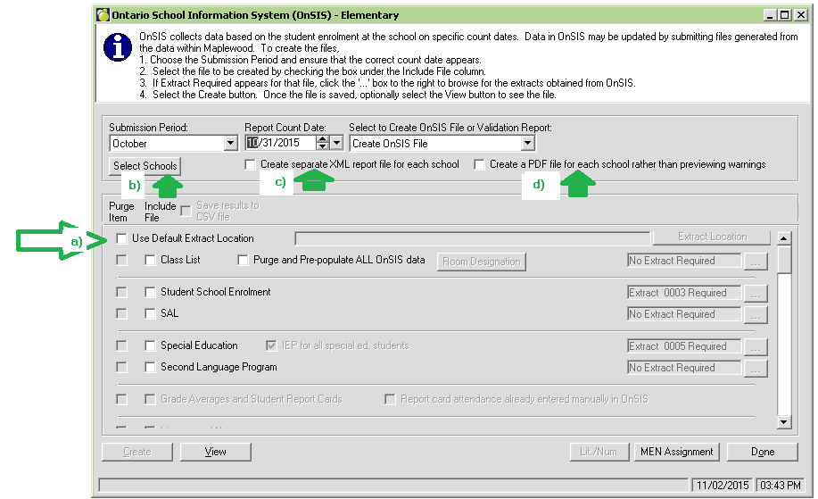Tick Create a PDF file for each school

[480, 165]
